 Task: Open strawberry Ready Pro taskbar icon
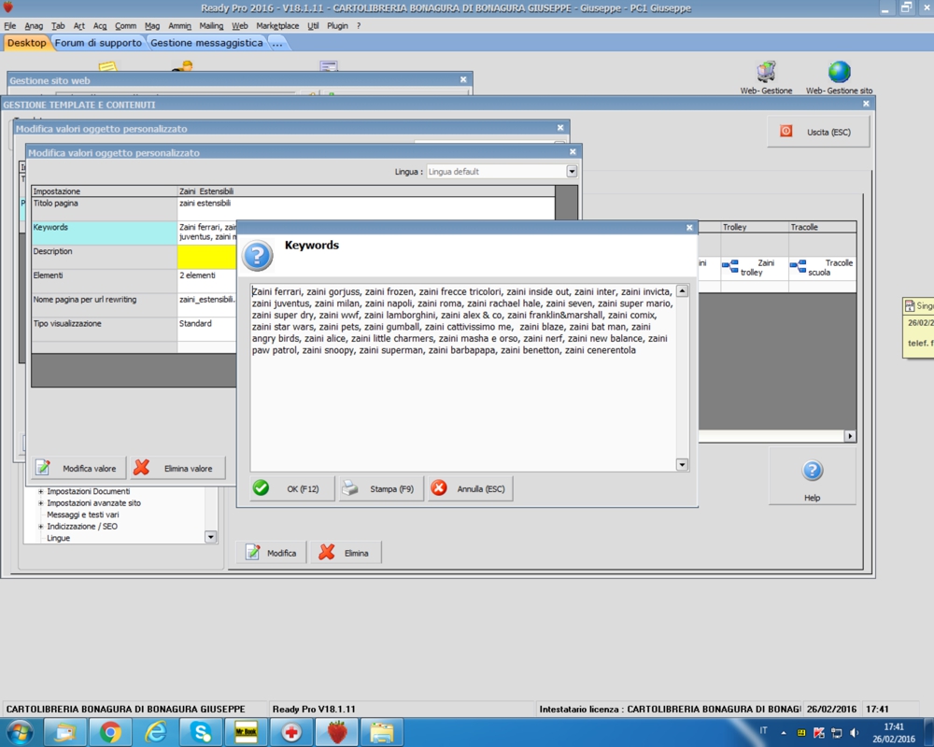[x=337, y=732]
